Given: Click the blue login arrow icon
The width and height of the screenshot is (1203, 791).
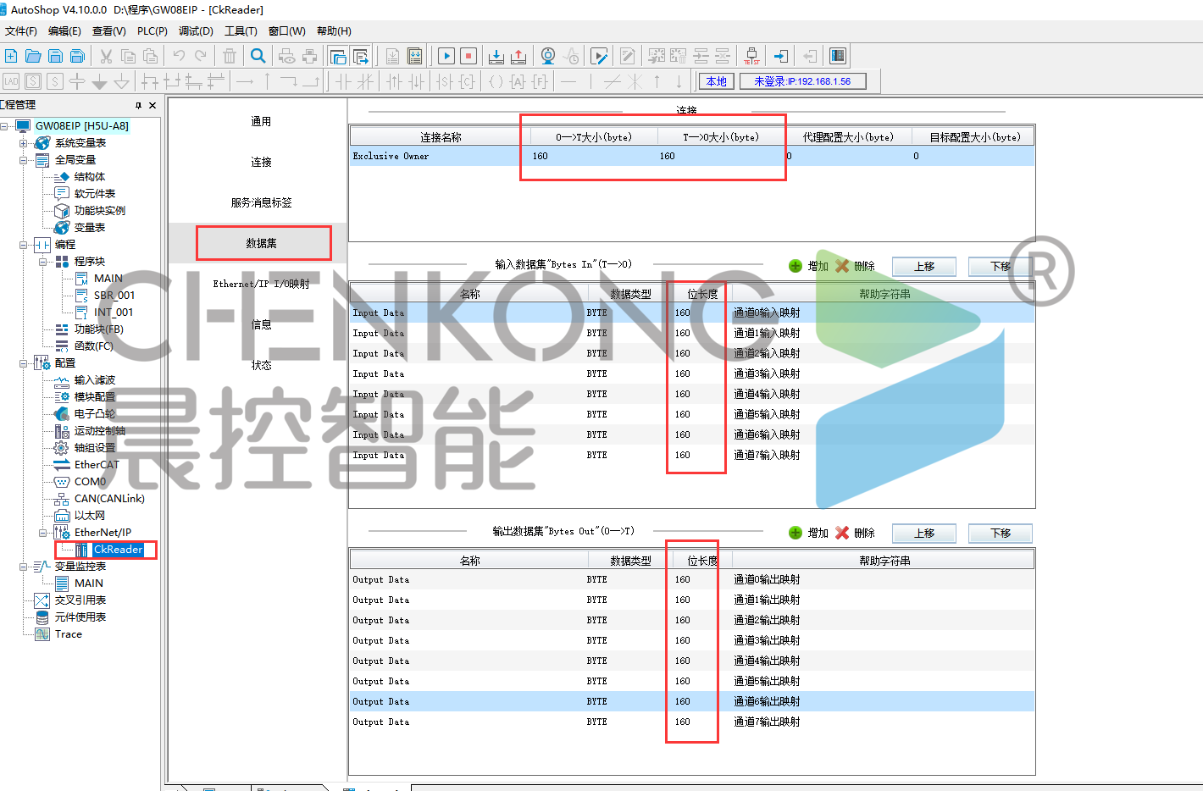Looking at the screenshot, I should point(781,56).
